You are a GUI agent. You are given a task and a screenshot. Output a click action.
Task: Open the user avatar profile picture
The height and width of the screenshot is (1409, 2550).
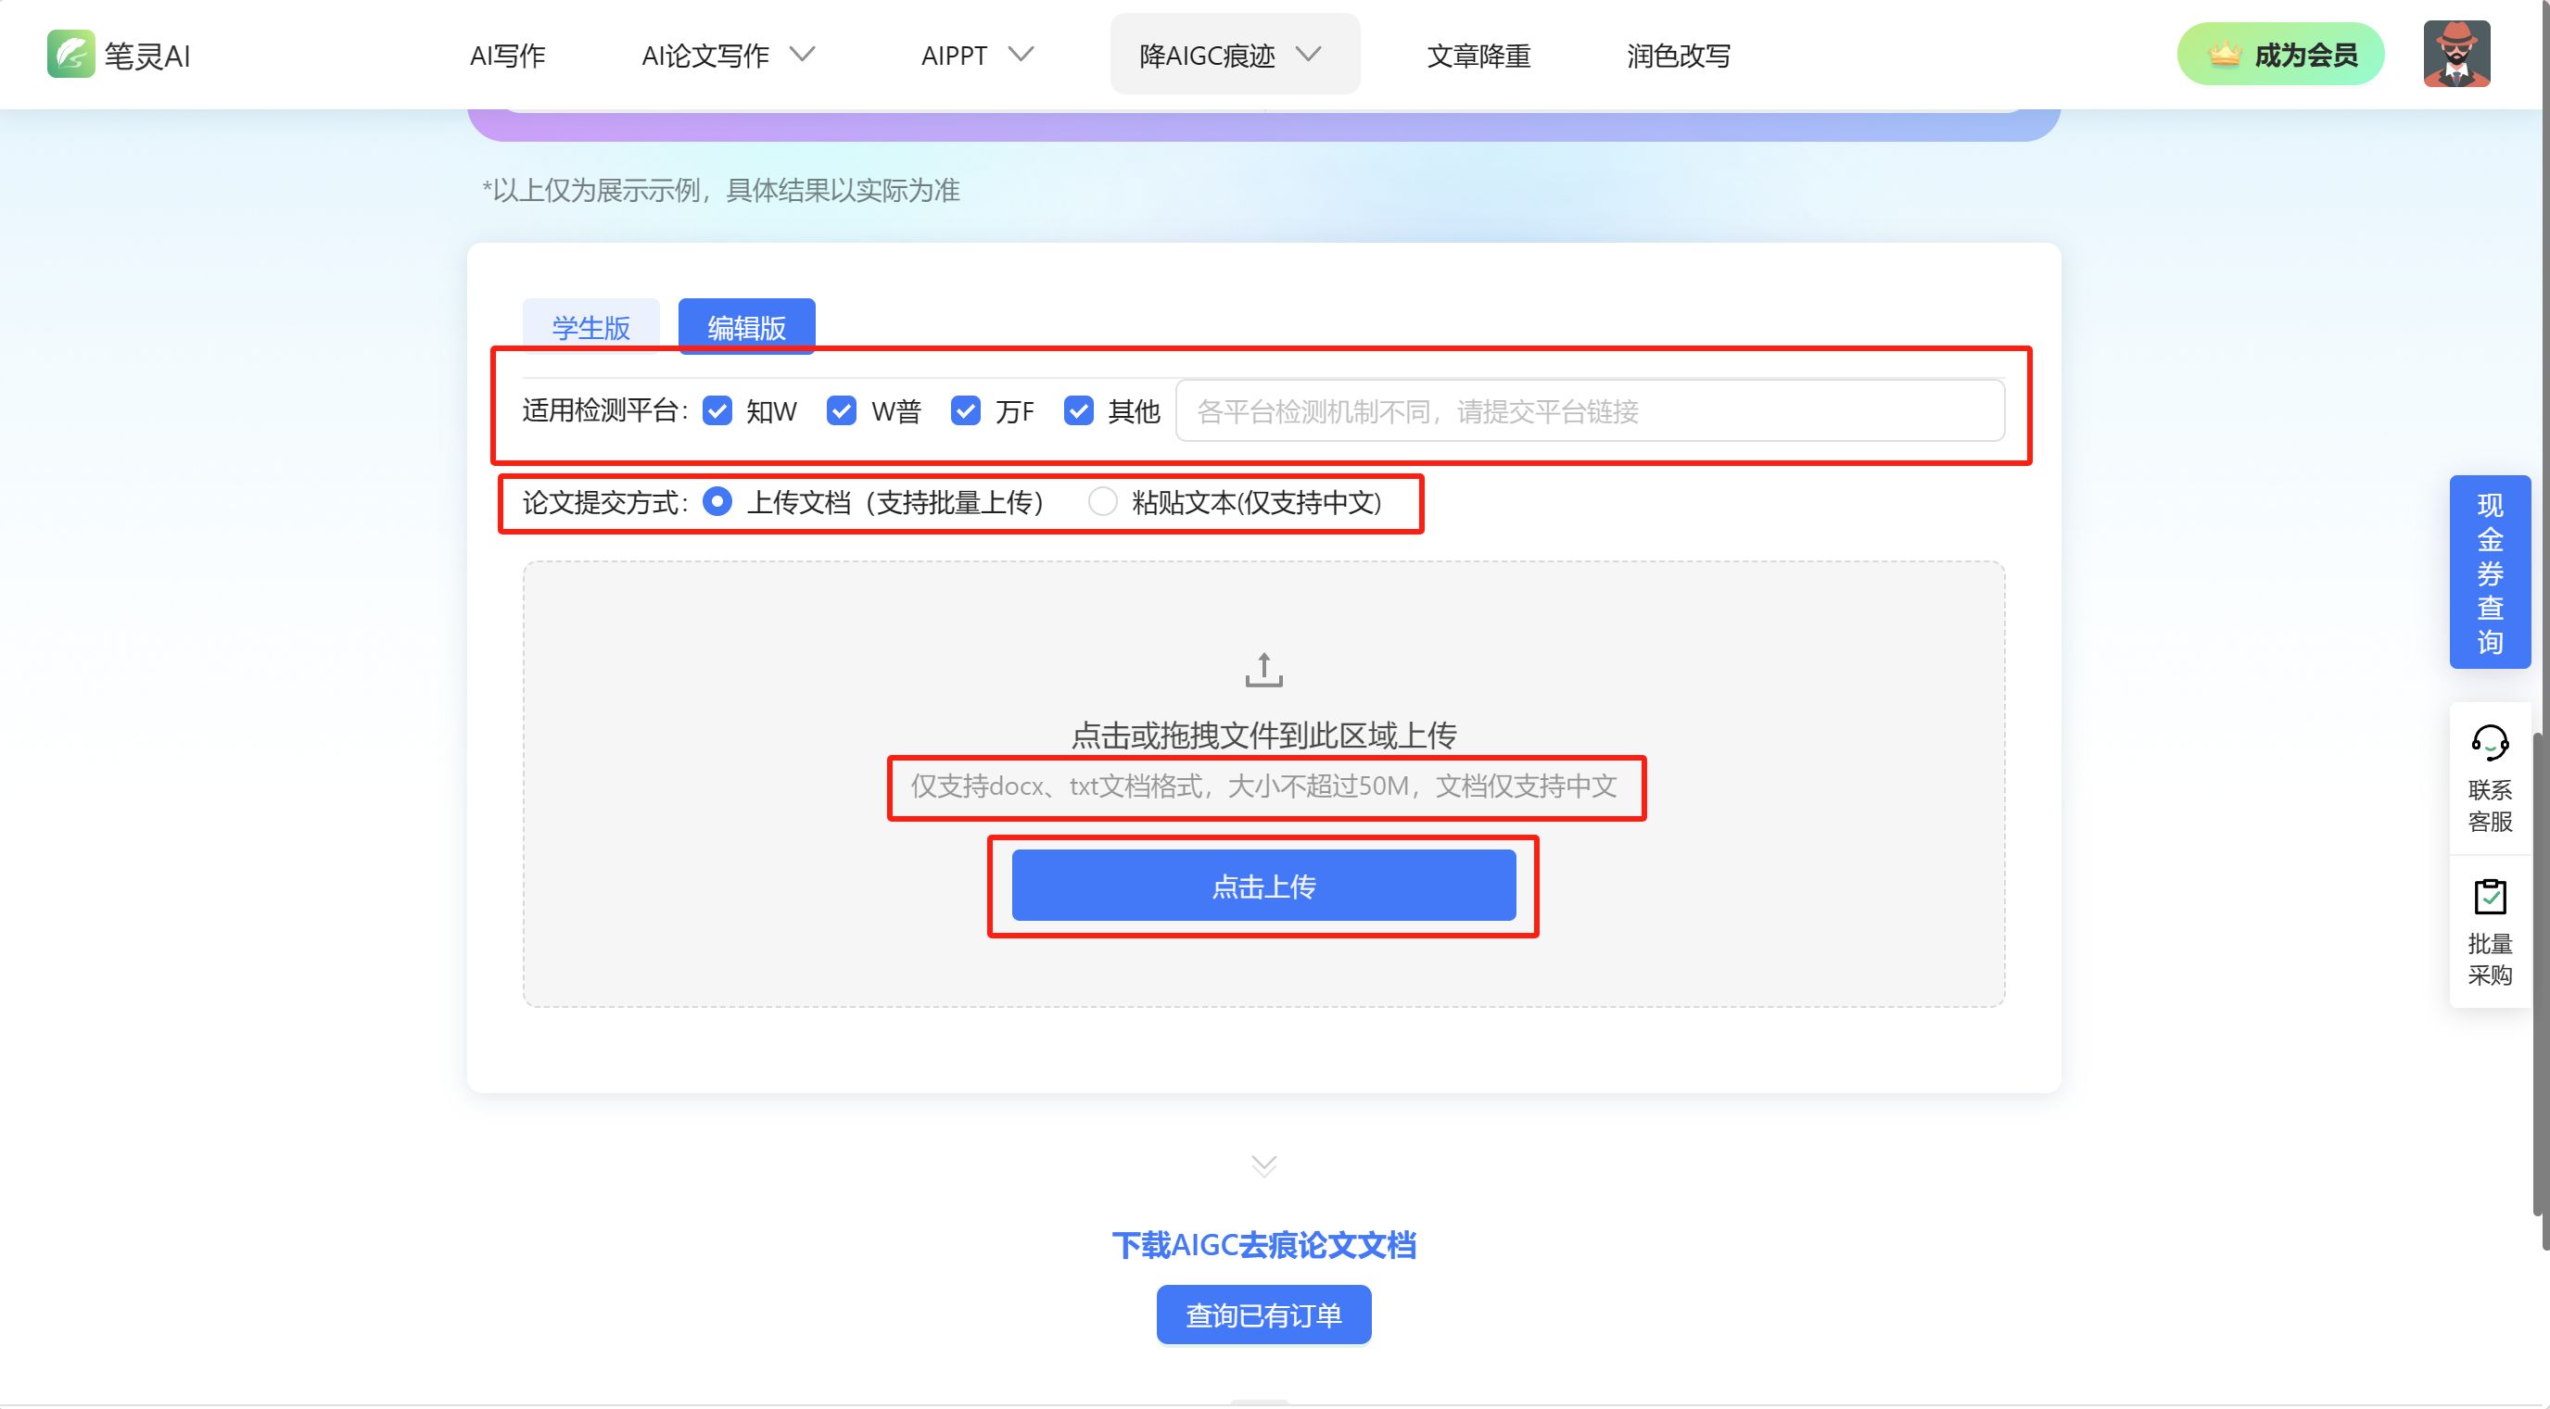tap(2456, 55)
